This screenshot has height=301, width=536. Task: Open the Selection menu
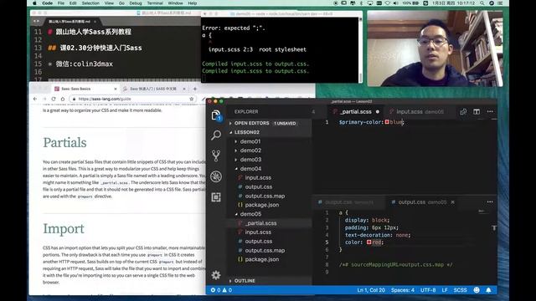90,3
